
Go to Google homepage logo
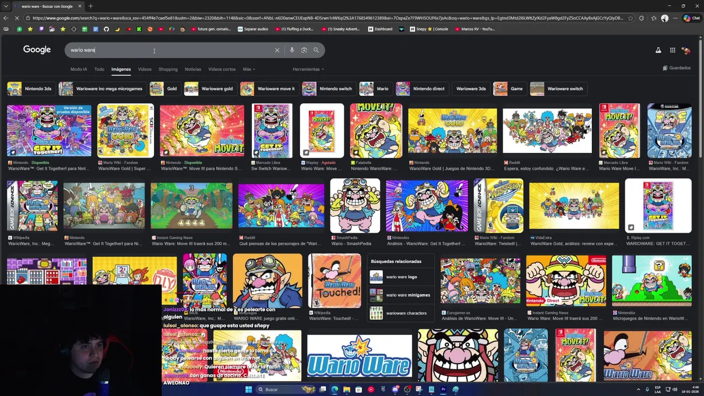click(x=37, y=50)
